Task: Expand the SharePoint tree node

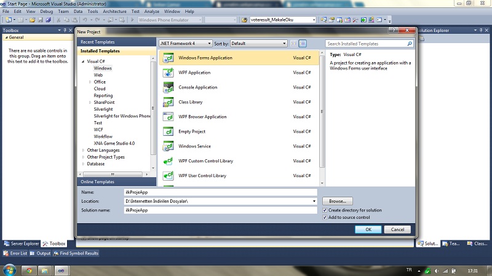Action: click(x=90, y=102)
